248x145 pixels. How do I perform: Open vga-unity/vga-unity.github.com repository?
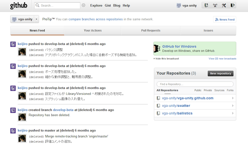tap(188, 98)
